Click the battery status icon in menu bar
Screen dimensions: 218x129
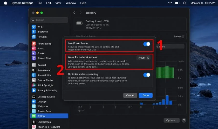(x=177, y=3)
